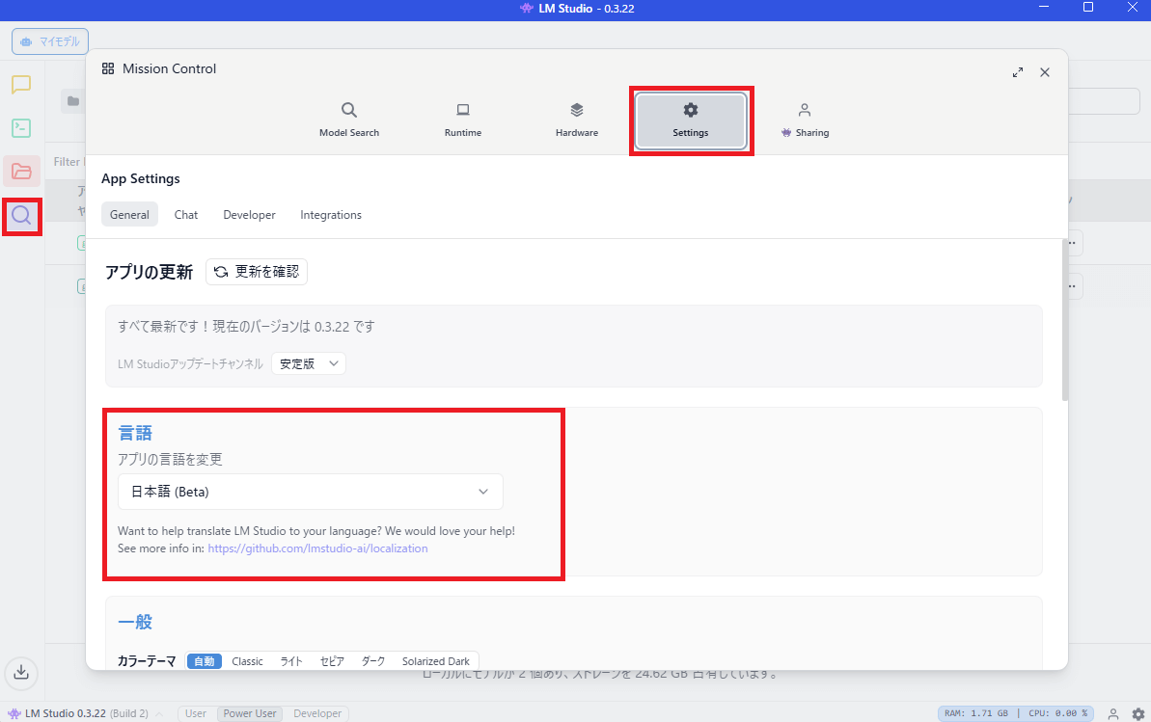
Task: Click the アプリの更新 section heading
Action: 149,272
